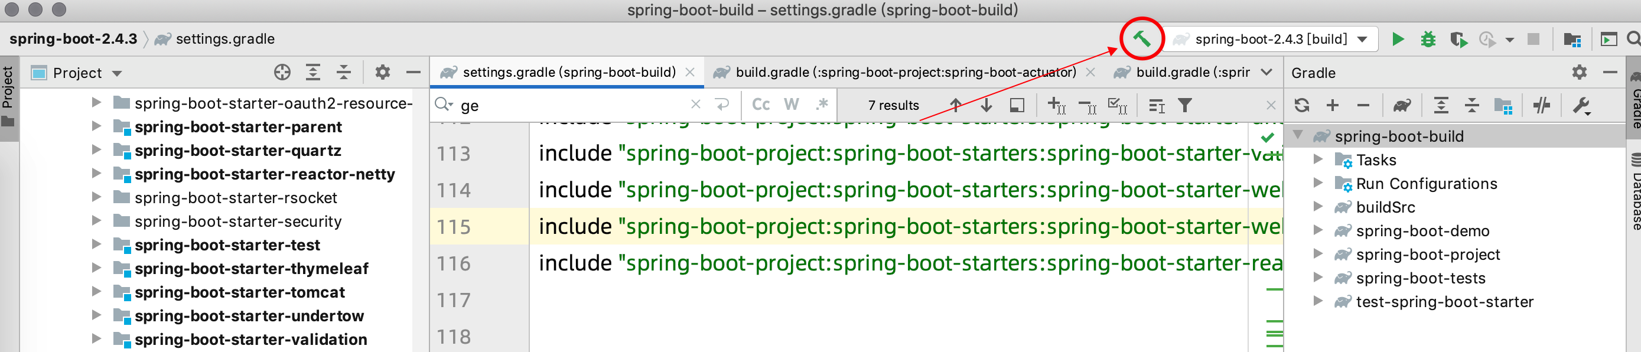
Task: Expand the Tasks node in Gradle panel
Action: 1318,160
